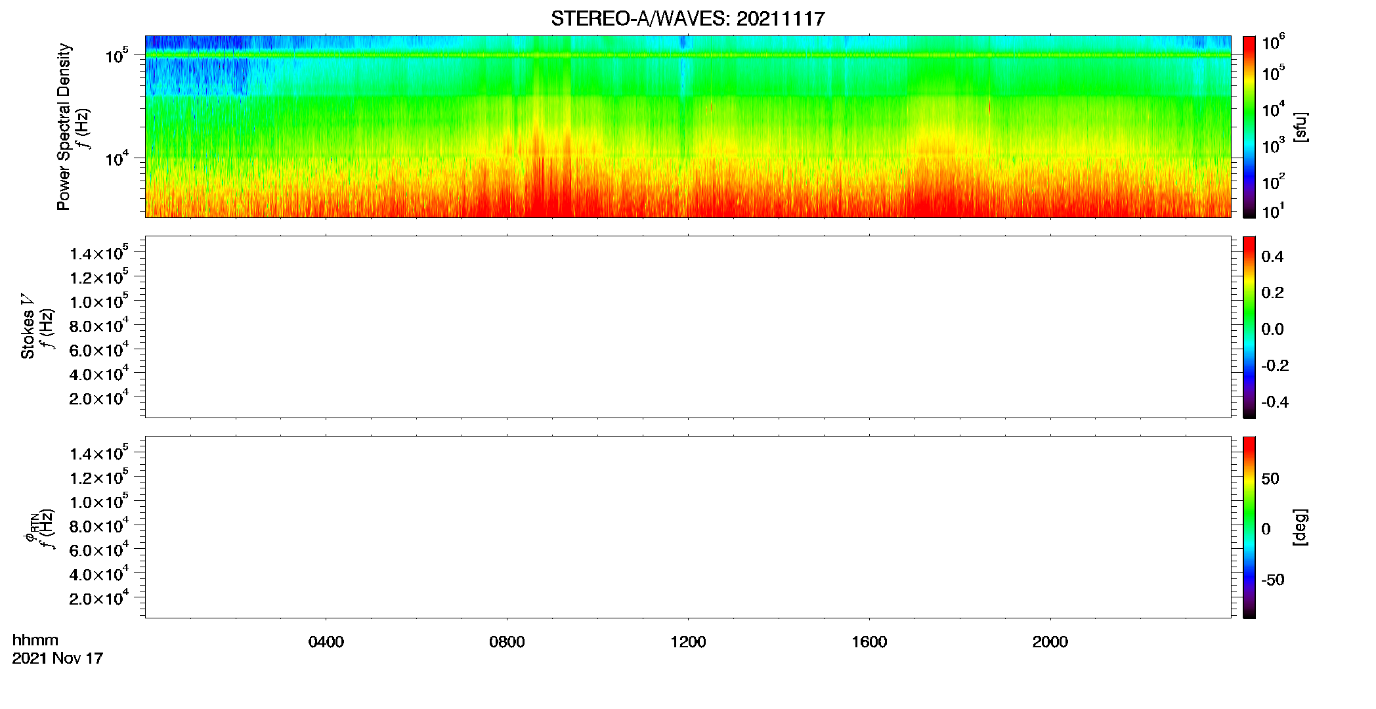Viewport: 1376px width, 709px height.
Task: Click the plot title STEREO-A/WAVES: 20211117
Action: (687, 19)
